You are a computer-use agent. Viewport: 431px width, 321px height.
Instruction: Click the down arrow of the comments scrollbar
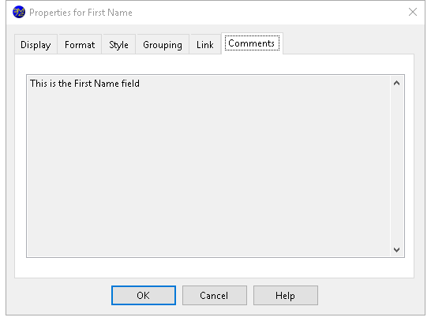pos(396,249)
